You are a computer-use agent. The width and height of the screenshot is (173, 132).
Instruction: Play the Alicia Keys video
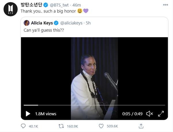coord(28,114)
